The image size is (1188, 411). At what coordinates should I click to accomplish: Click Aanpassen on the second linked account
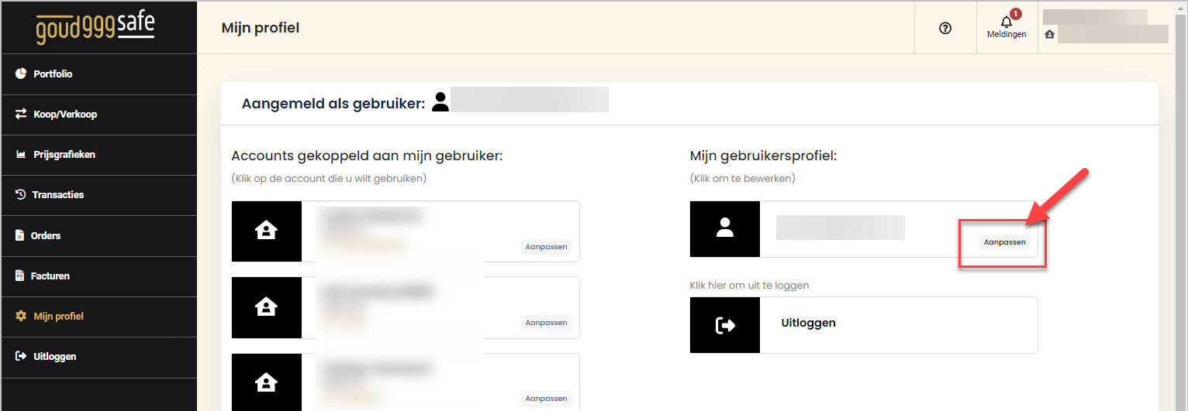click(546, 323)
